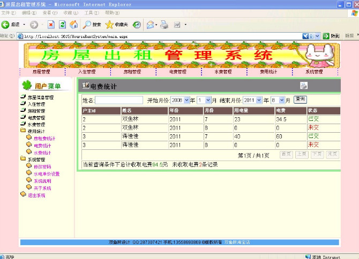Open the 房租管理 top navigation tab
The height and width of the screenshot is (259, 359).
click(132, 72)
